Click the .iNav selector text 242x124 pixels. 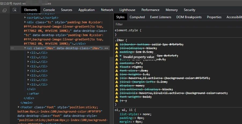pos(120,41)
